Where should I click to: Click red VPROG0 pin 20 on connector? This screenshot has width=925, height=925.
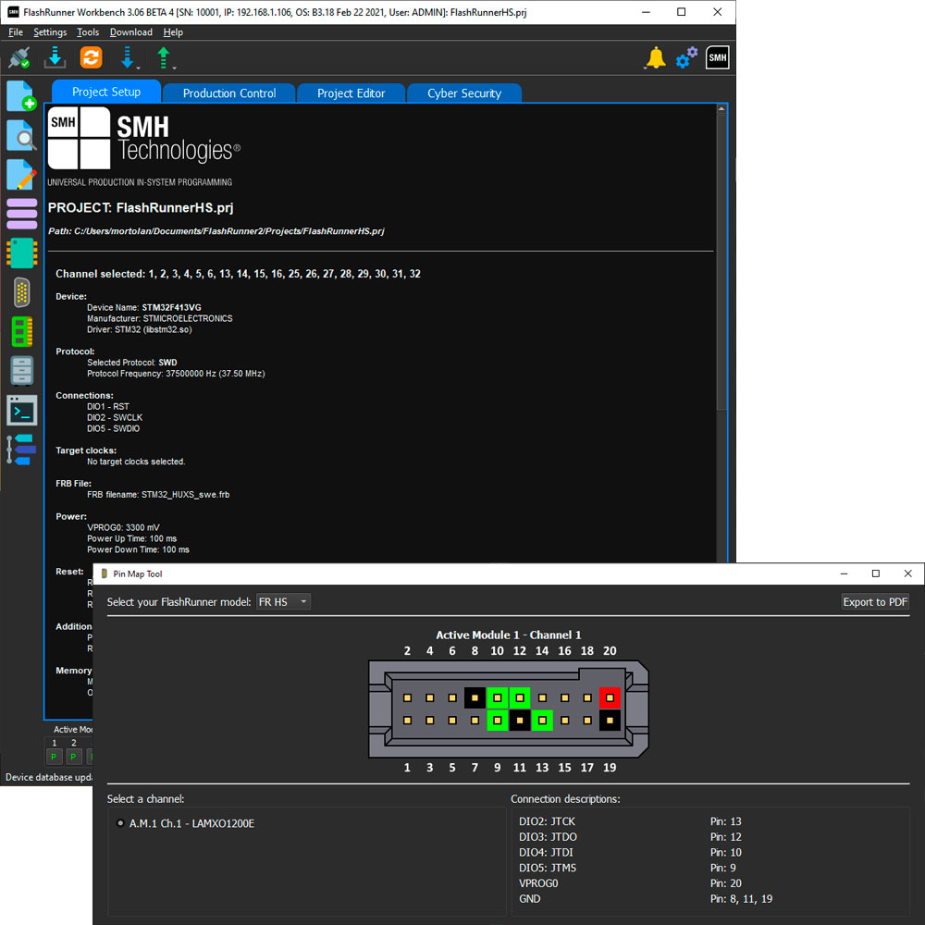pyautogui.click(x=610, y=697)
